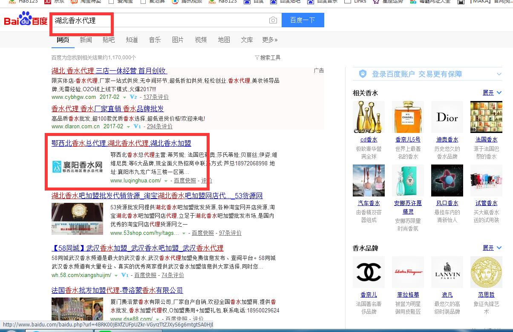Image resolution: width=513 pixels, height=332 pixels.
Task: Open the Chanel logo brand image
Action: click(369, 272)
